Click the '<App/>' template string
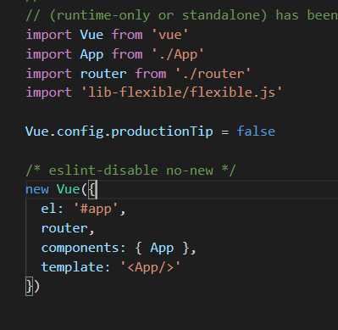Screen dimensions: 338x330 tap(150, 267)
